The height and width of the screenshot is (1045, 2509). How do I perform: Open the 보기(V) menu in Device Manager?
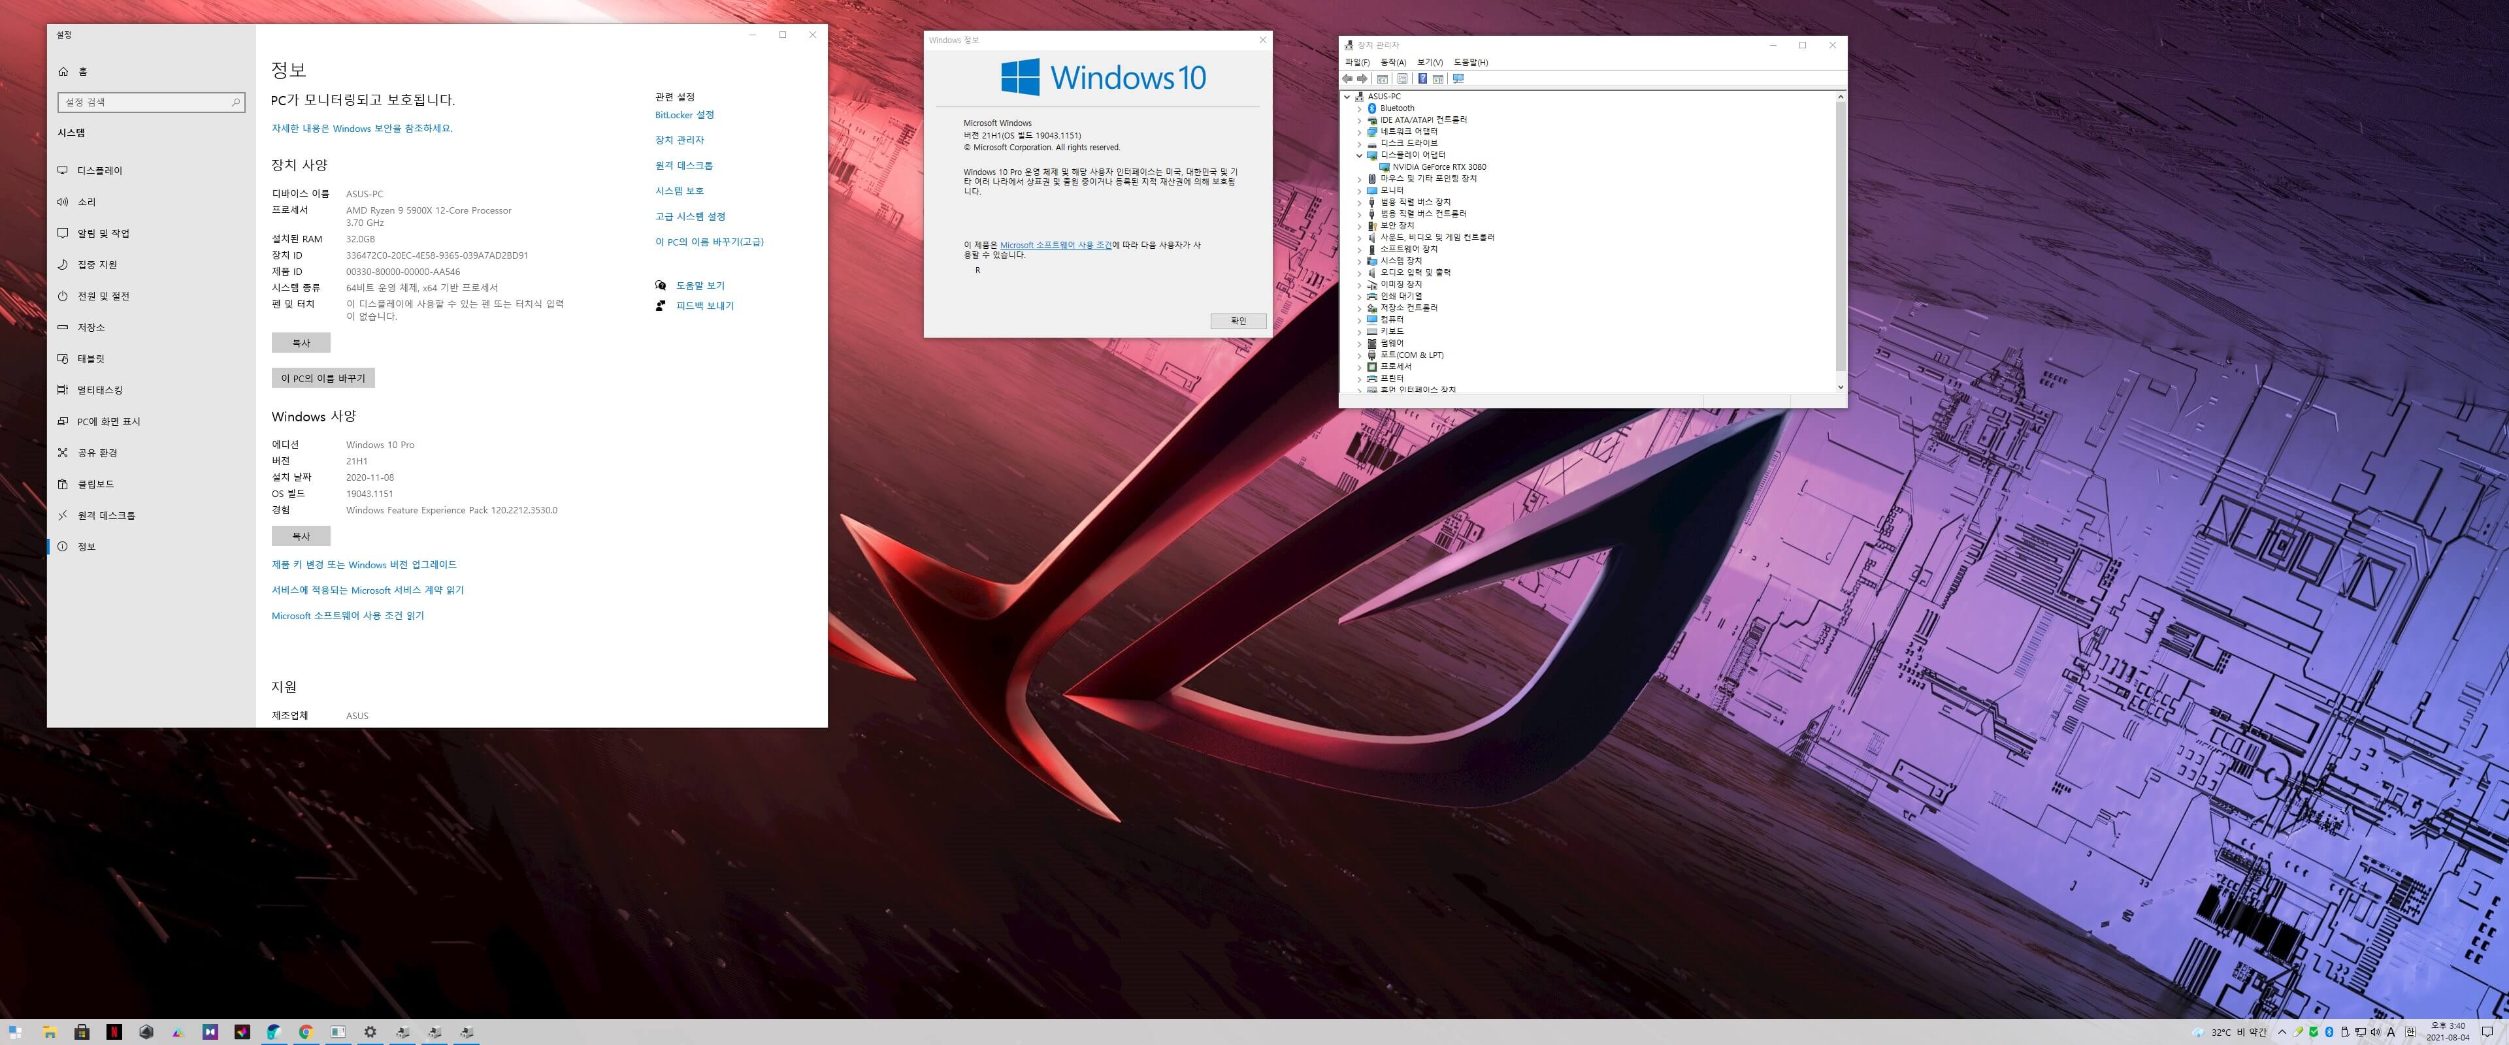point(1430,62)
